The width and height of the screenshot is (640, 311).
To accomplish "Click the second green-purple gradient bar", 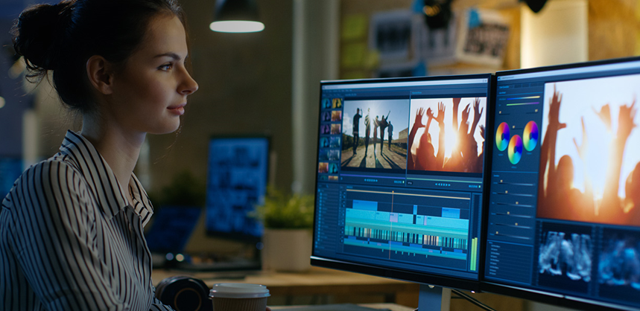I will tap(523, 104).
